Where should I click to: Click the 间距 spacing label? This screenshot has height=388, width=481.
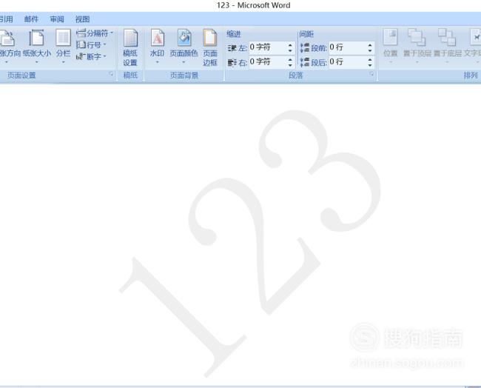pyautogui.click(x=306, y=34)
